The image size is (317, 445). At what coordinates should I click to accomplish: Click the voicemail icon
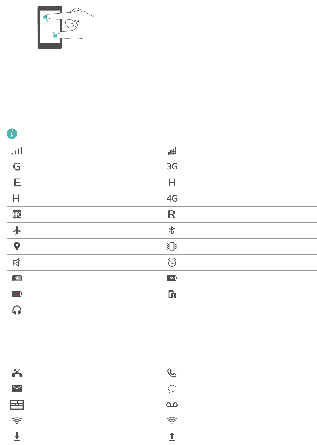tap(172, 405)
